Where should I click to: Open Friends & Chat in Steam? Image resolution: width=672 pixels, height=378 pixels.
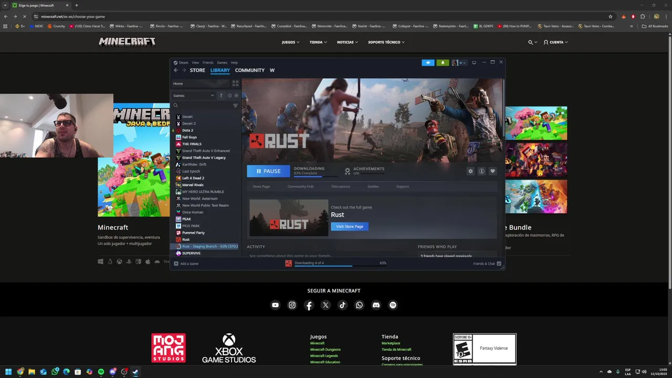tap(487, 264)
